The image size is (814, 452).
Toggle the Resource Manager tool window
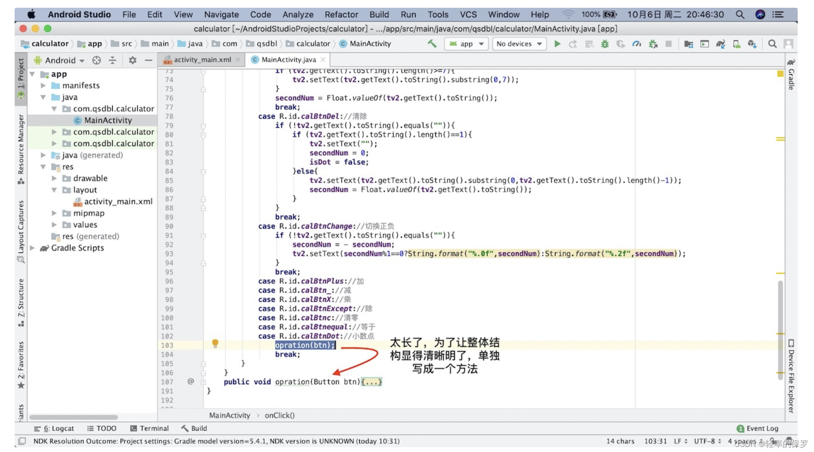(x=21, y=149)
